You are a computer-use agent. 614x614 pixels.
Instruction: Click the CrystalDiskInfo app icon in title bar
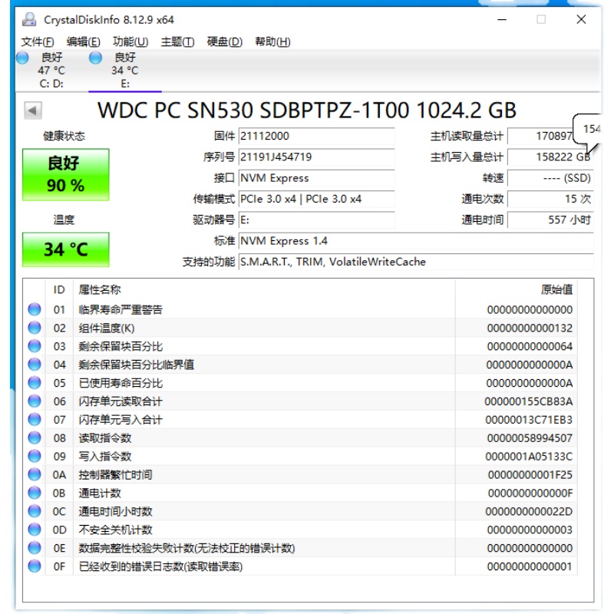[x=29, y=20]
